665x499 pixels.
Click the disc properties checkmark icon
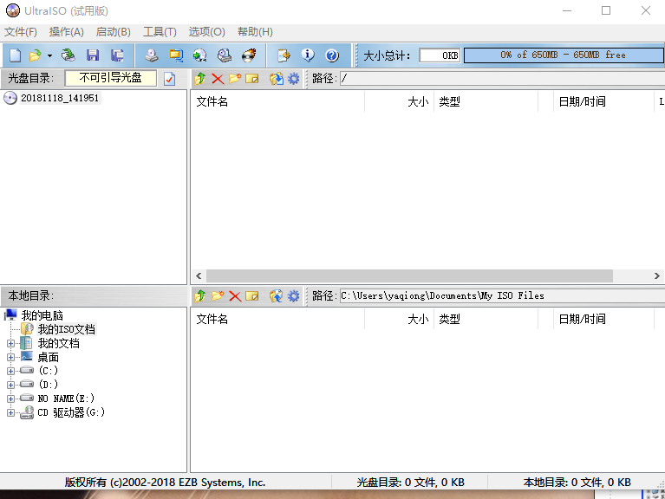[170, 79]
